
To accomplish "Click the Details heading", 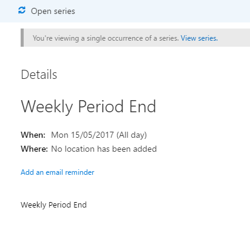I will pyautogui.click(x=39, y=75).
